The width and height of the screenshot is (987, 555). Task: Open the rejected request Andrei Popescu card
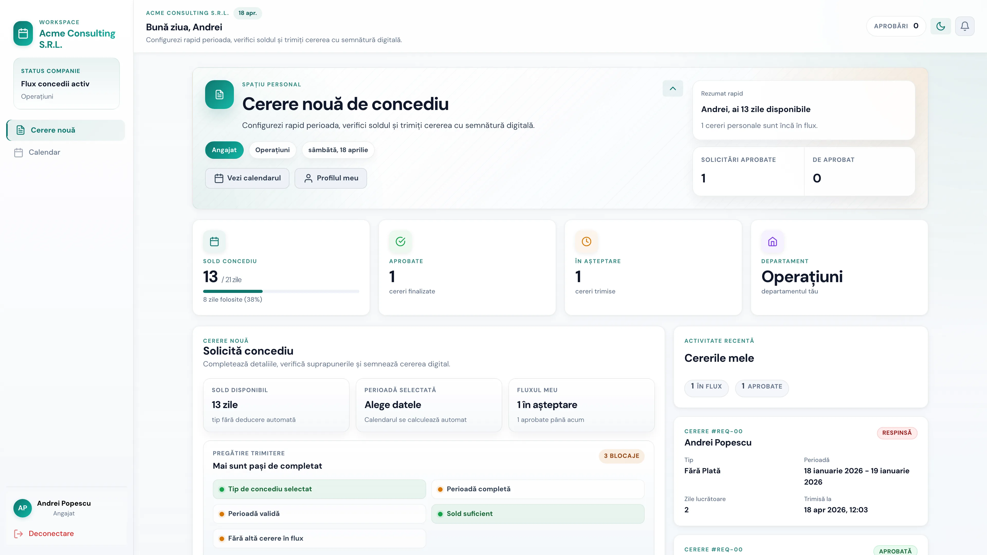[801, 471]
